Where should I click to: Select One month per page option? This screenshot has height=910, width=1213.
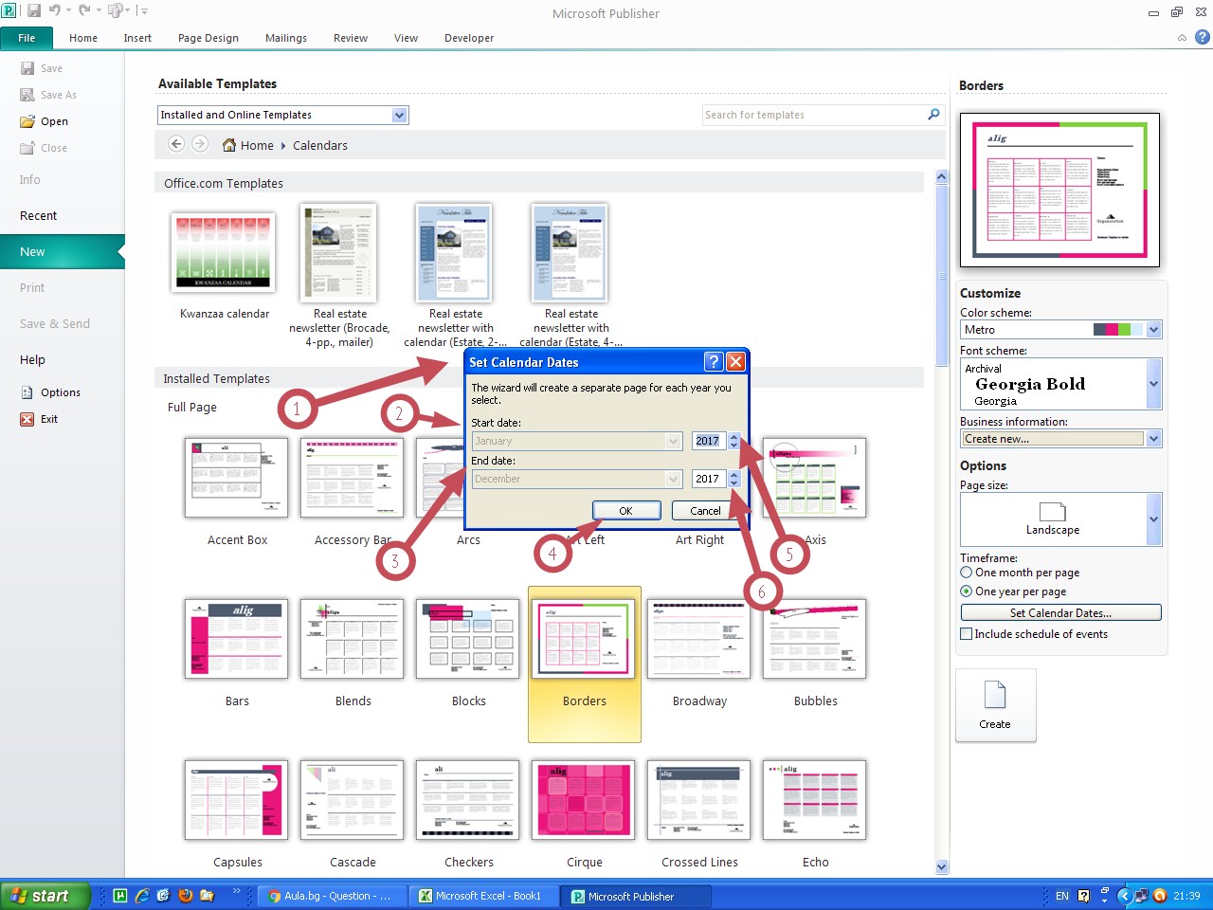click(967, 573)
